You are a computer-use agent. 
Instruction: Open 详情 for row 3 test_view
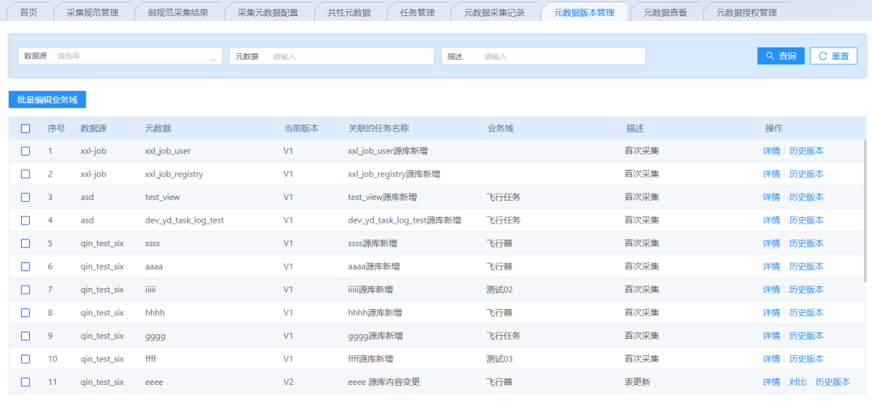771,198
